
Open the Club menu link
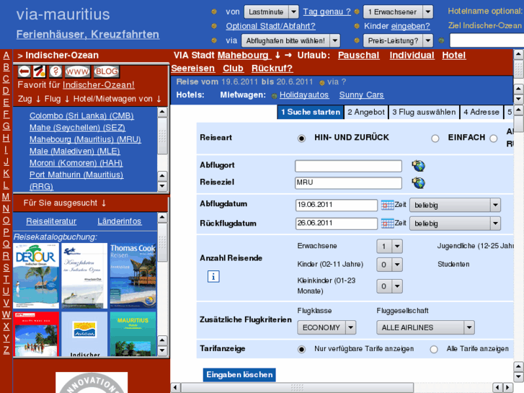coord(233,69)
